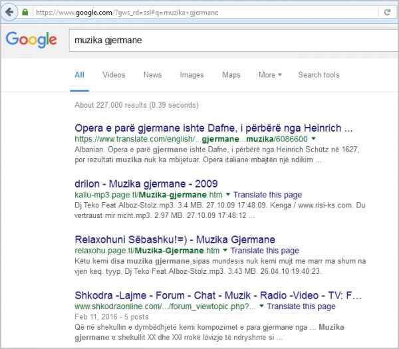This screenshot has width=399, height=349.
Task: Open the Images tab
Action: tap(192, 74)
